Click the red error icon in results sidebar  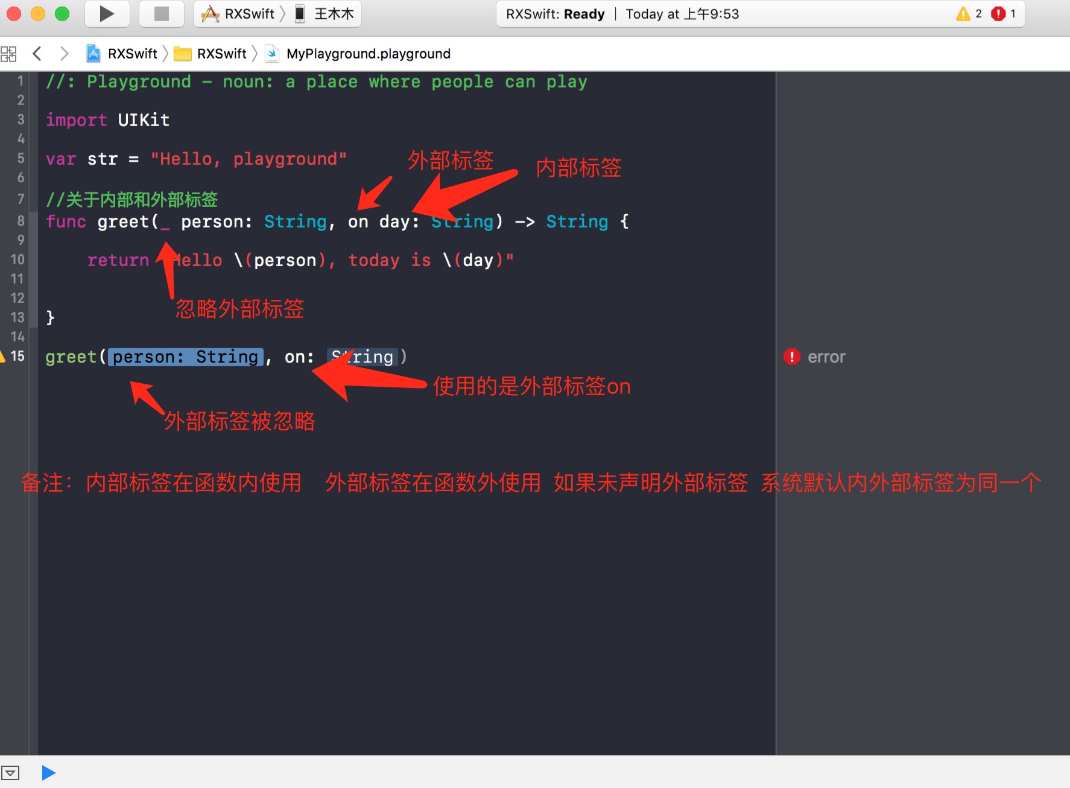(x=792, y=357)
